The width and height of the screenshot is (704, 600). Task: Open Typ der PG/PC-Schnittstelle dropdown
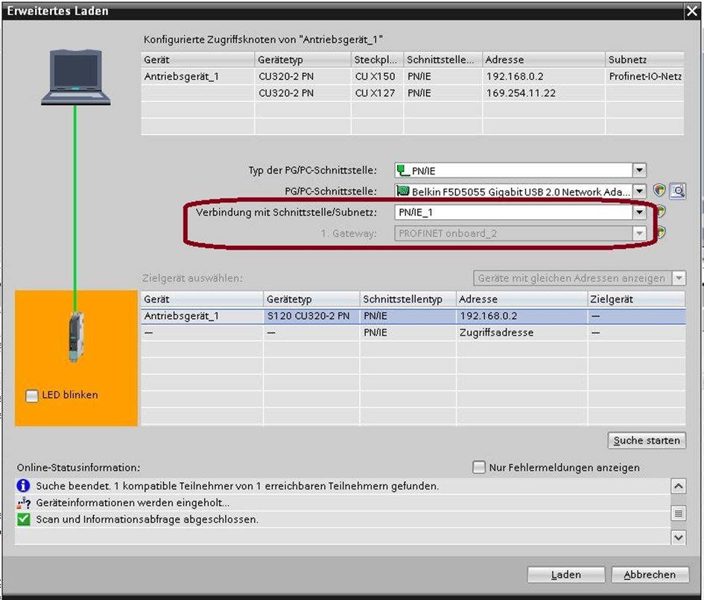(638, 171)
